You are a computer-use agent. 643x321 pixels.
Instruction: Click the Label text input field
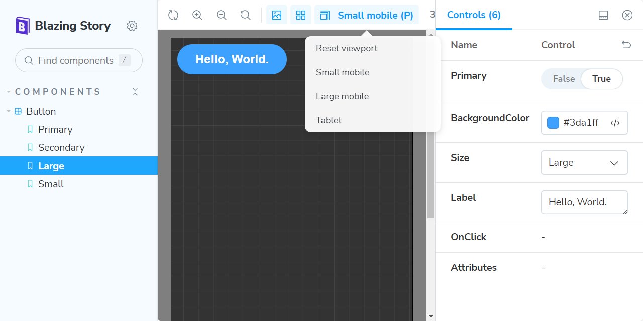pyautogui.click(x=584, y=202)
